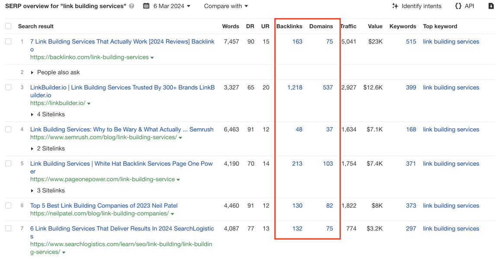The height and width of the screenshot is (259, 496).
Task: Open the Semrush Why to Be Wary title link
Action: click(x=122, y=129)
